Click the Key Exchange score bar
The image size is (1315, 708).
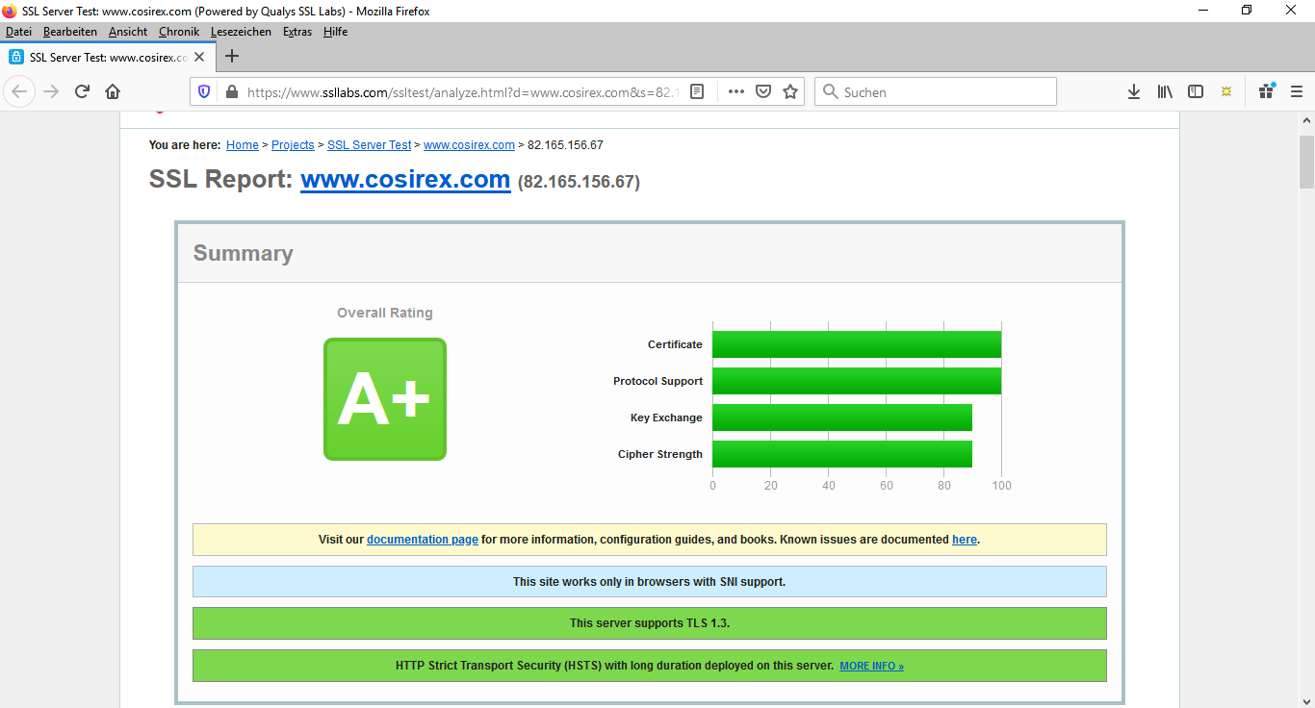[842, 417]
